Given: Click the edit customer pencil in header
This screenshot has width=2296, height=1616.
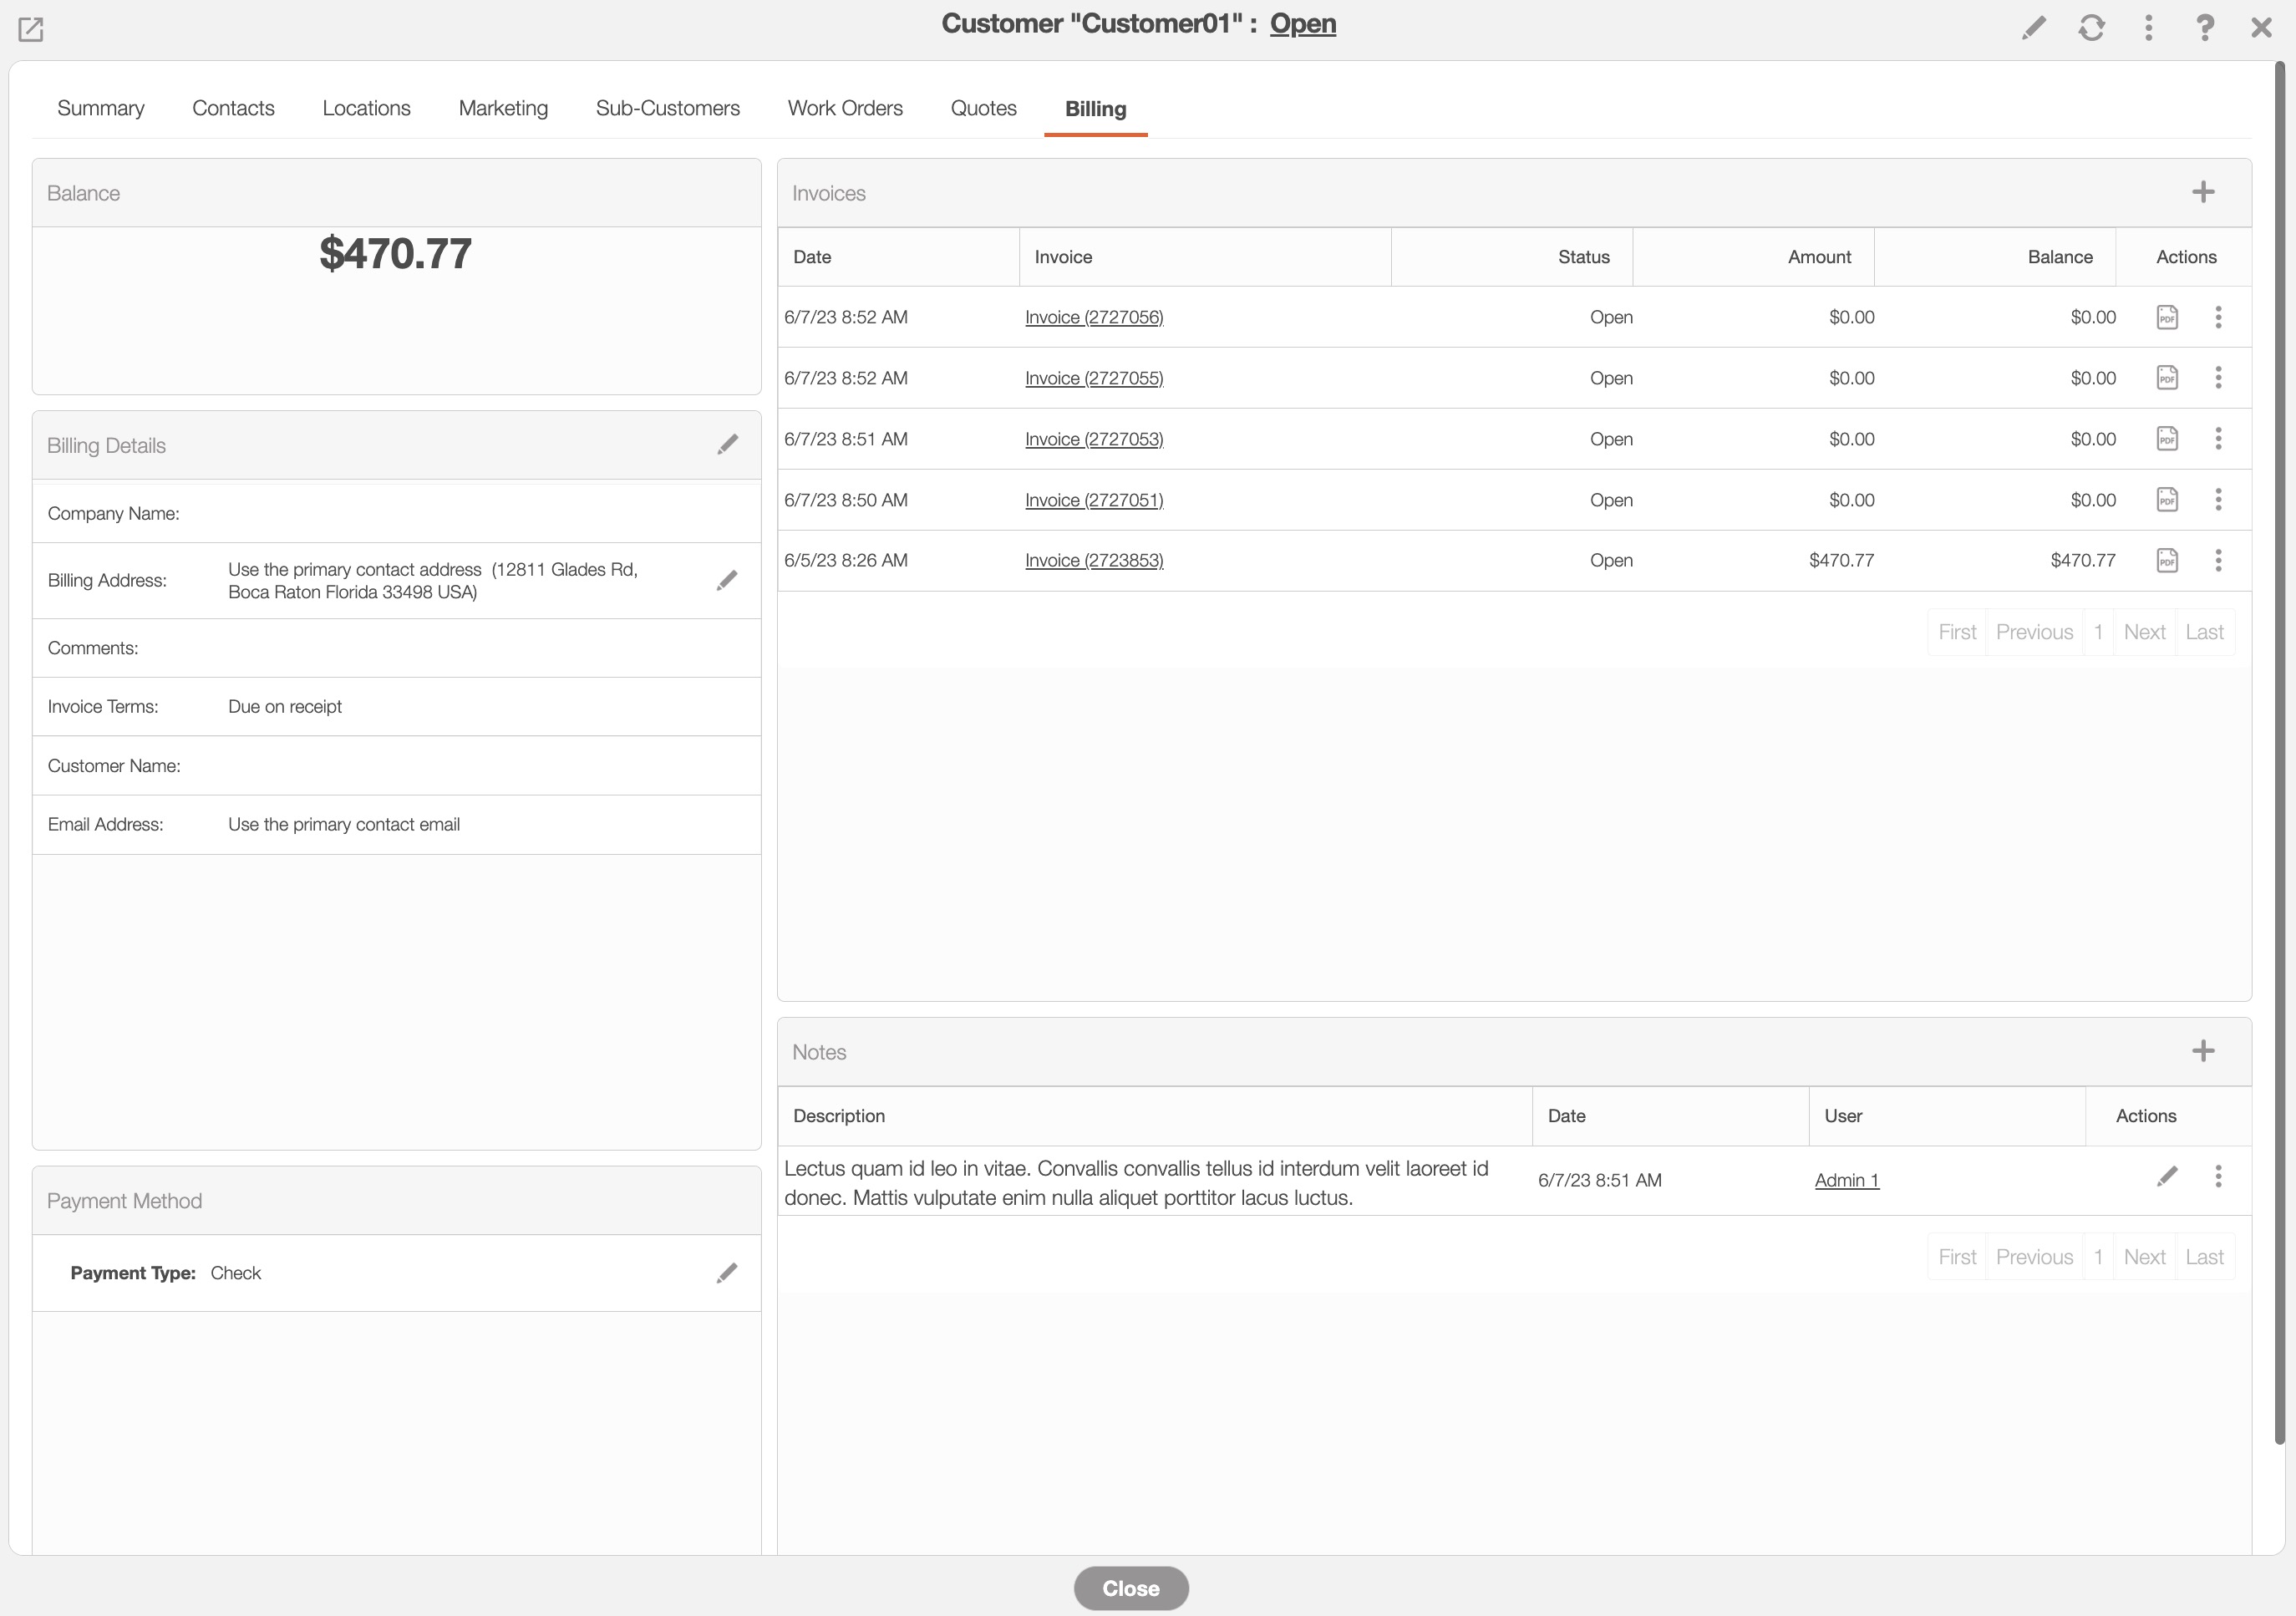Looking at the screenshot, I should click(x=2033, y=27).
